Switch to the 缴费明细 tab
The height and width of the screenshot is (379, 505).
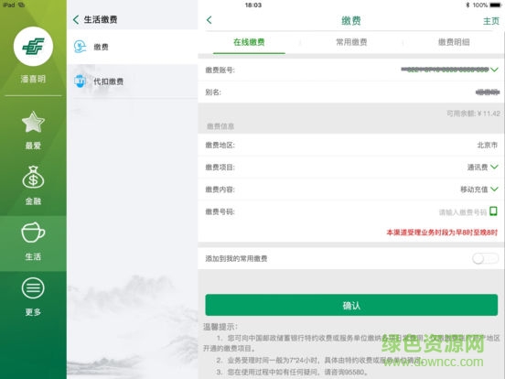tap(454, 42)
